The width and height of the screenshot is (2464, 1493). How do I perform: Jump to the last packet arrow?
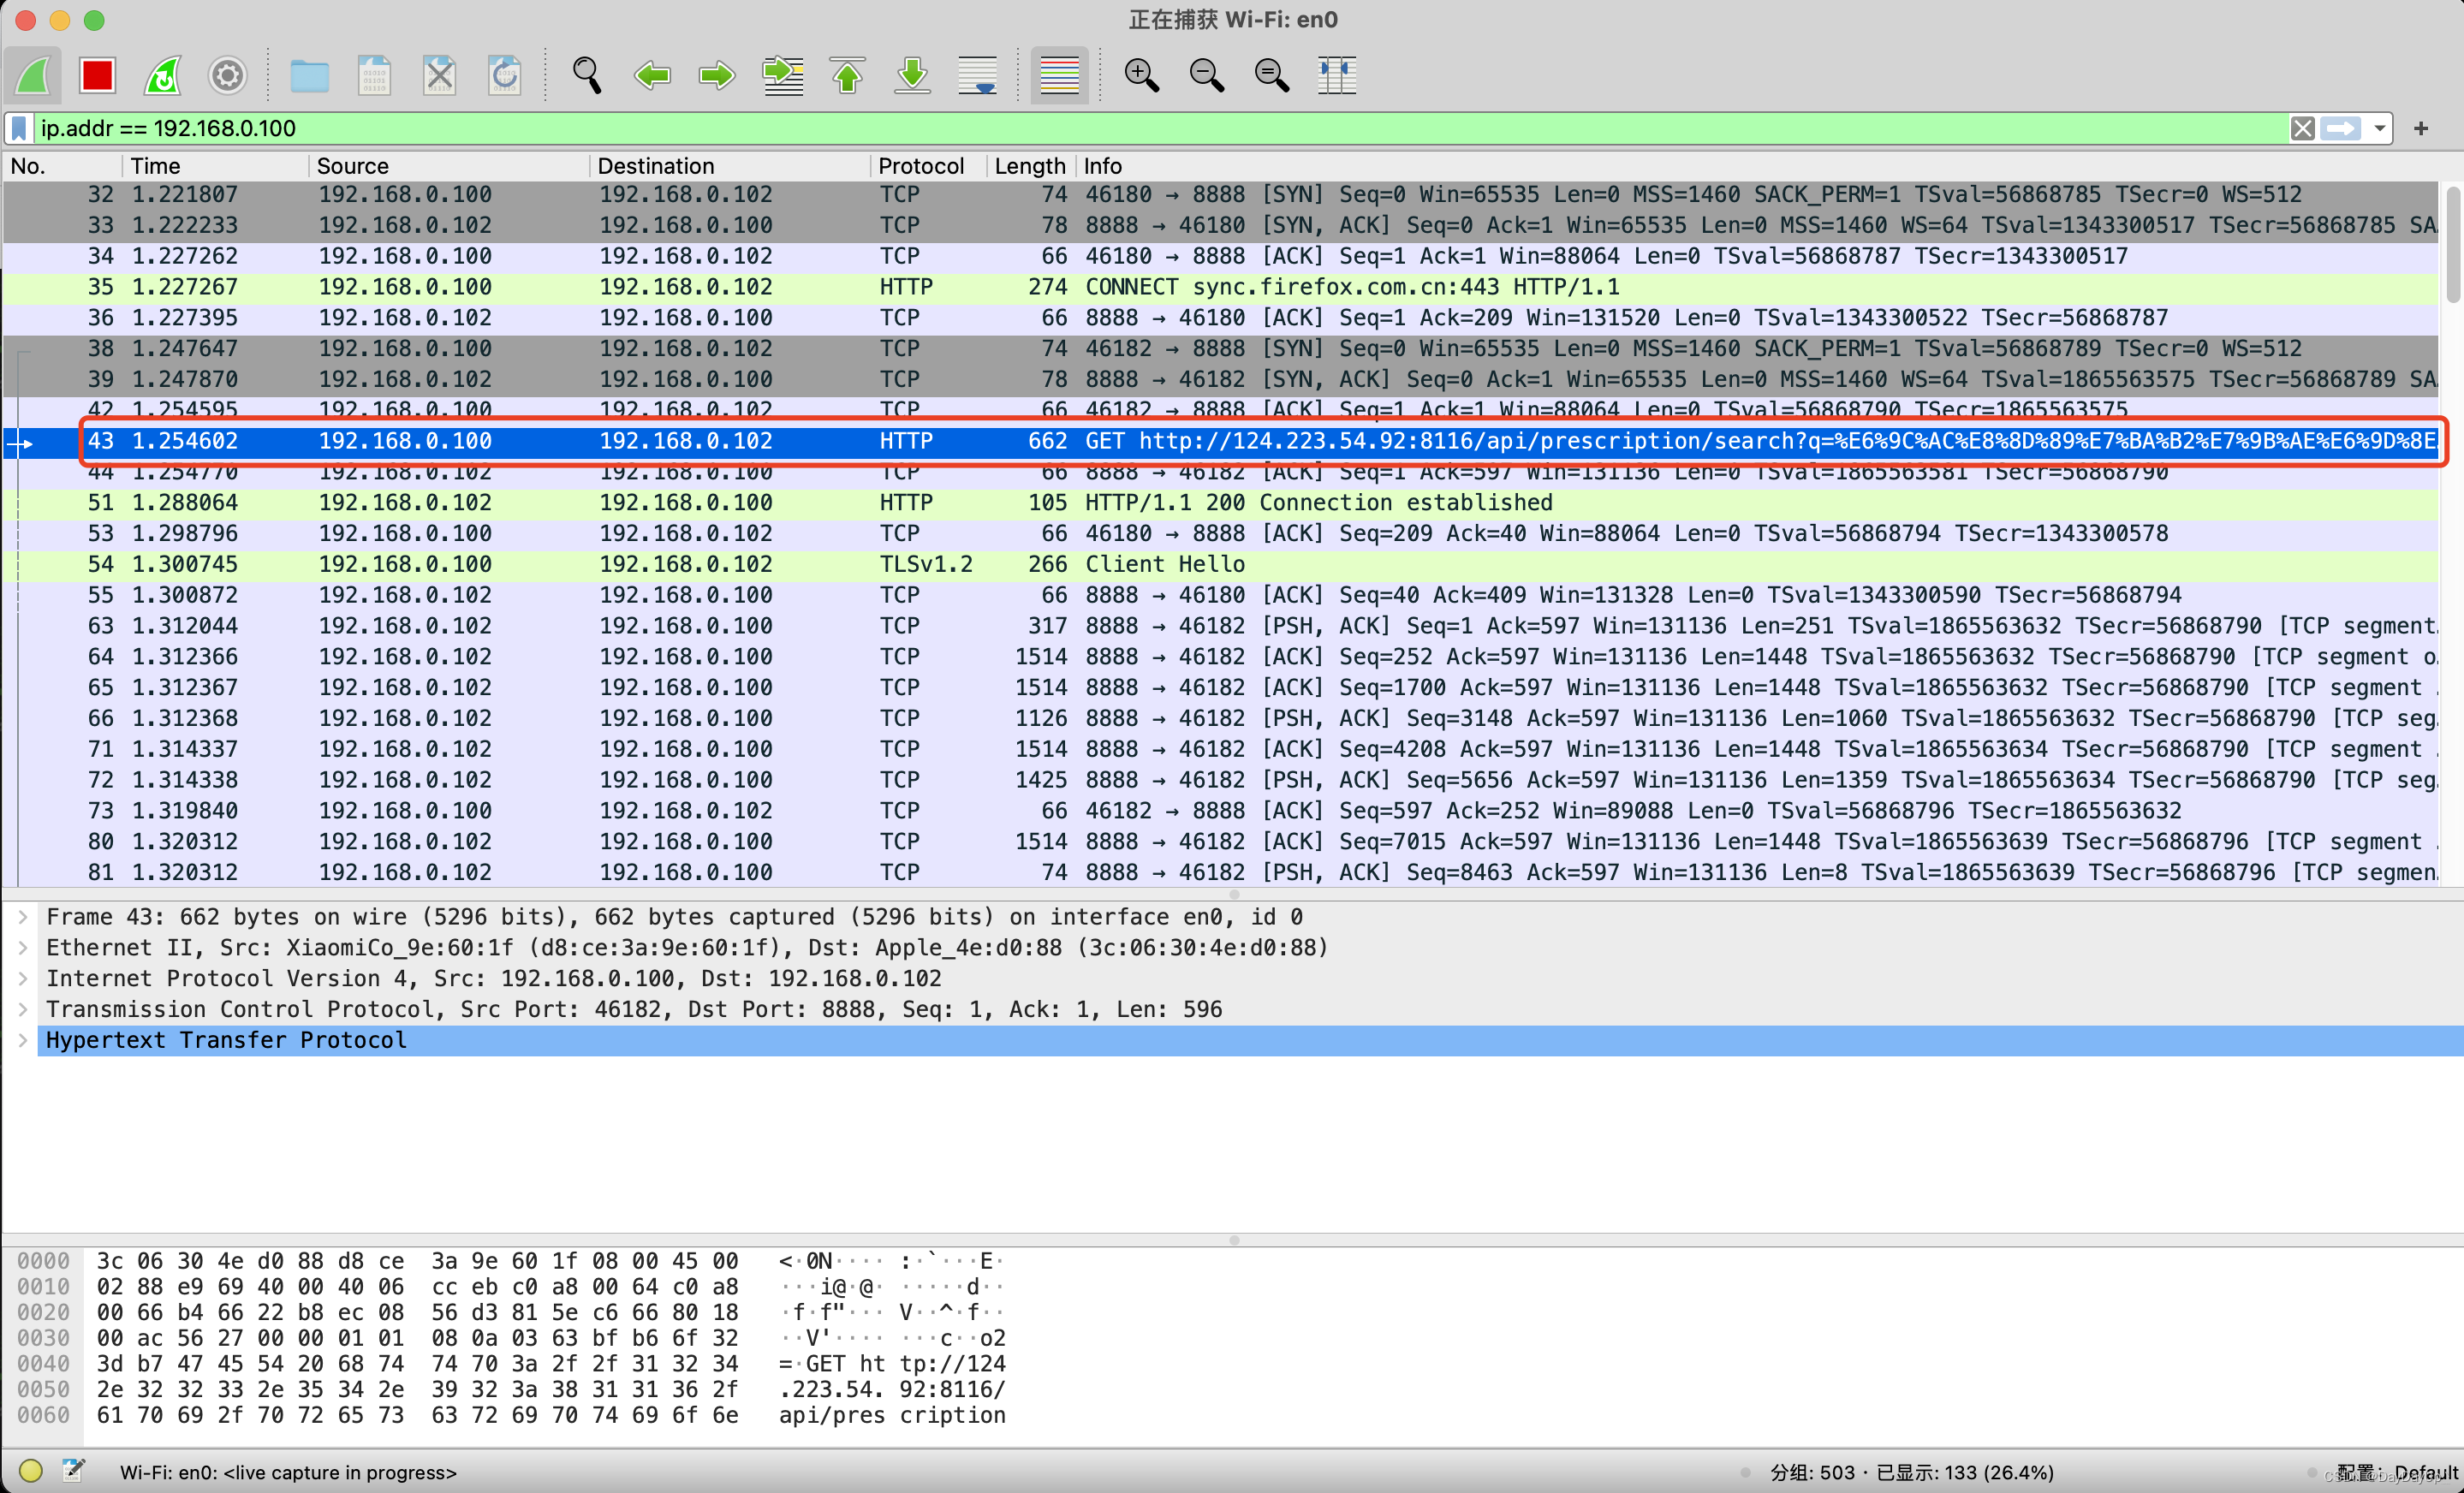[x=912, y=75]
